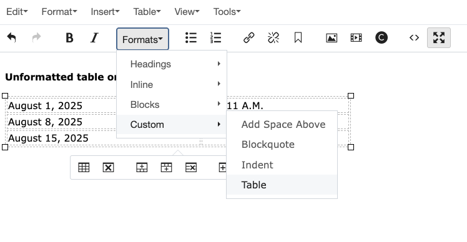
Task: Click the top-right table resize handle
Action: 351,95
